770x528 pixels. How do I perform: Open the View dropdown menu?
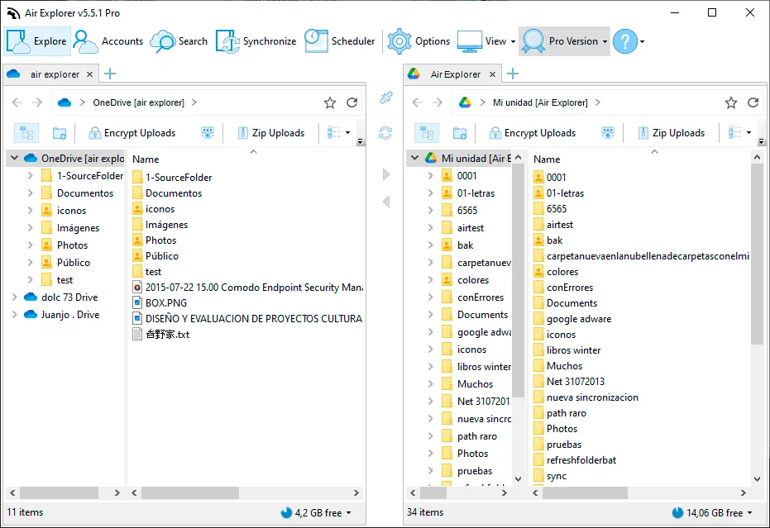click(x=486, y=41)
